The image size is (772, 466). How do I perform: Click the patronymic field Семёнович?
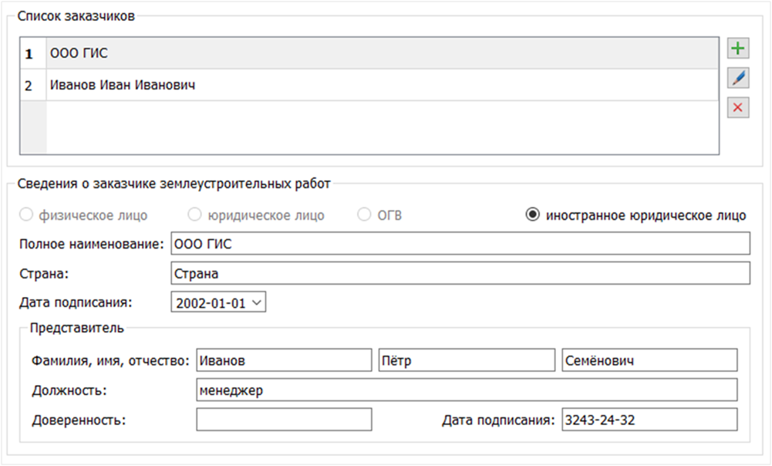649,360
